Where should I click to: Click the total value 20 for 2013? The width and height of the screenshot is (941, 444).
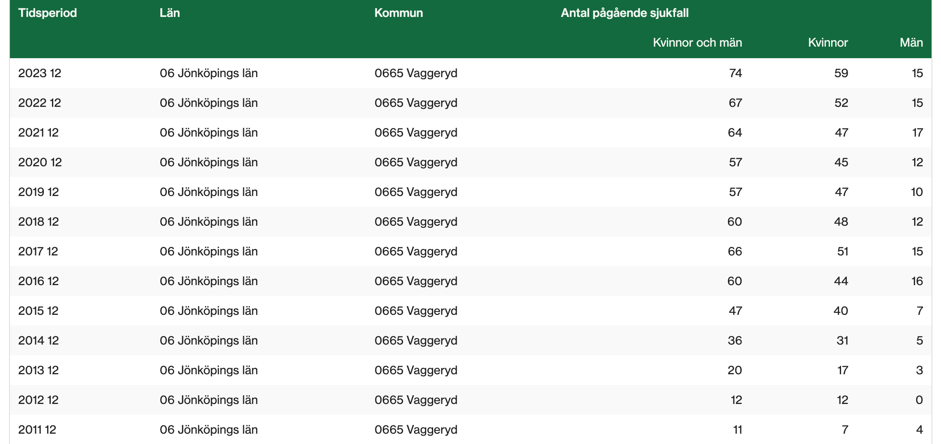pos(735,370)
